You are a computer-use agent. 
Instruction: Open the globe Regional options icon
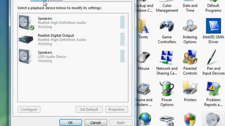[145, 119]
